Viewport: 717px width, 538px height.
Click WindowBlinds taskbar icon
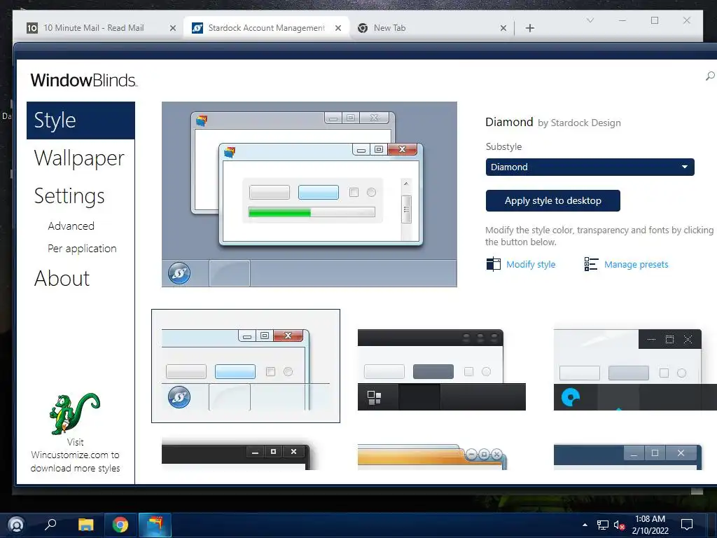(x=155, y=525)
